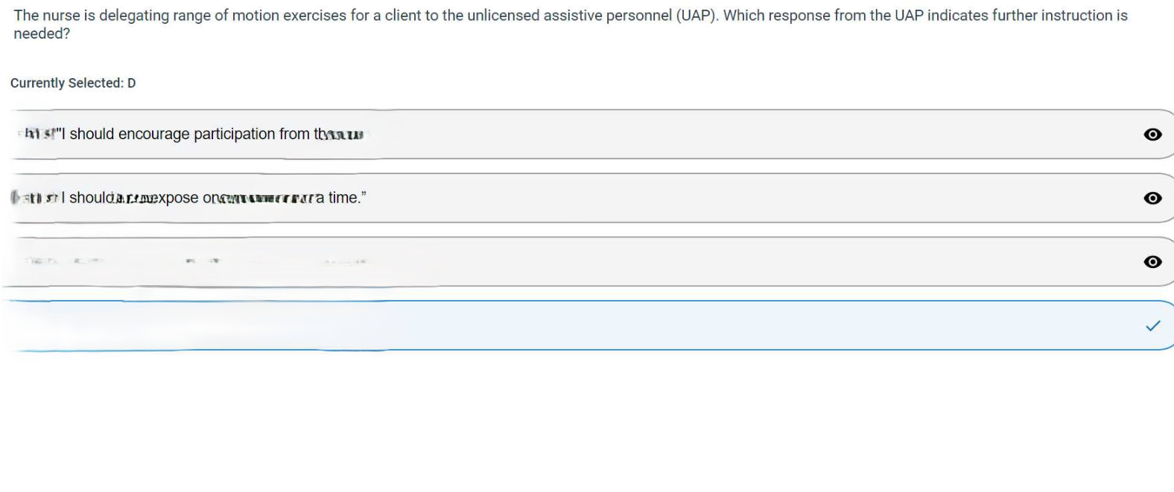The image size is (1174, 492).
Task: Click the blue checkmark on the selected answer
Action: pos(1152,326)
